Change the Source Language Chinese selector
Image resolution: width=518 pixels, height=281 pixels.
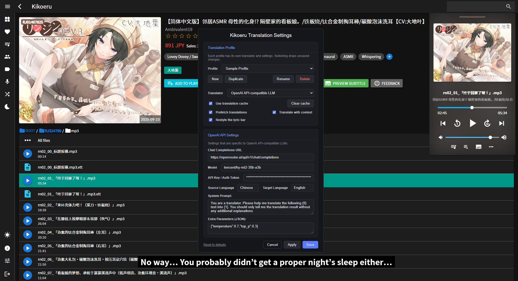[x=248, y=188]
